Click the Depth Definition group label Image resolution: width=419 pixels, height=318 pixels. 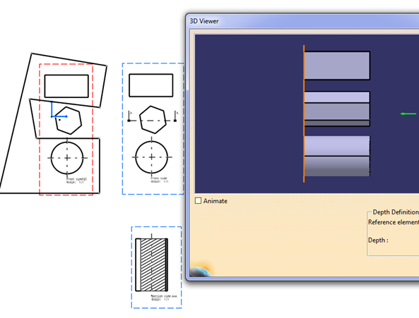point(396,212)
